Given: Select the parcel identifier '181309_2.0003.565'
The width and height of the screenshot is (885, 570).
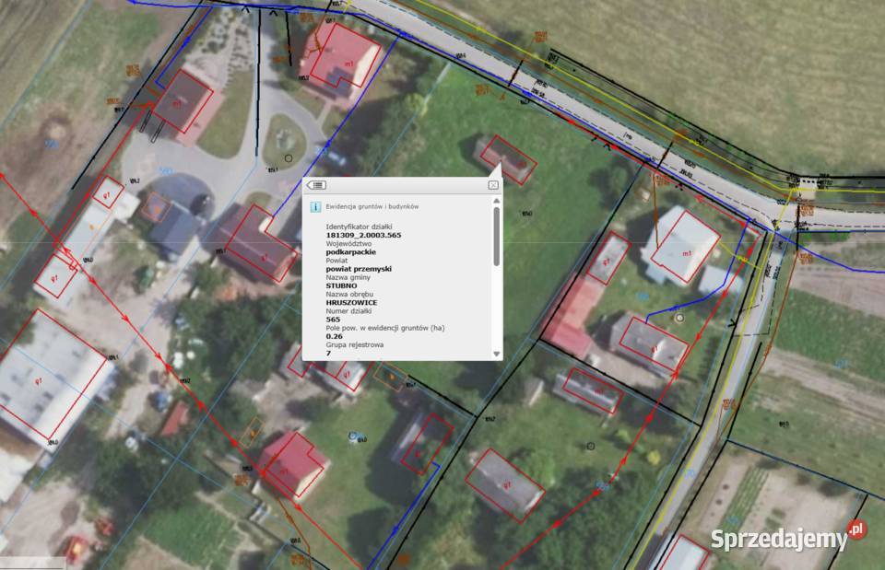Looking at the screenshot, I should click(363, 235).
